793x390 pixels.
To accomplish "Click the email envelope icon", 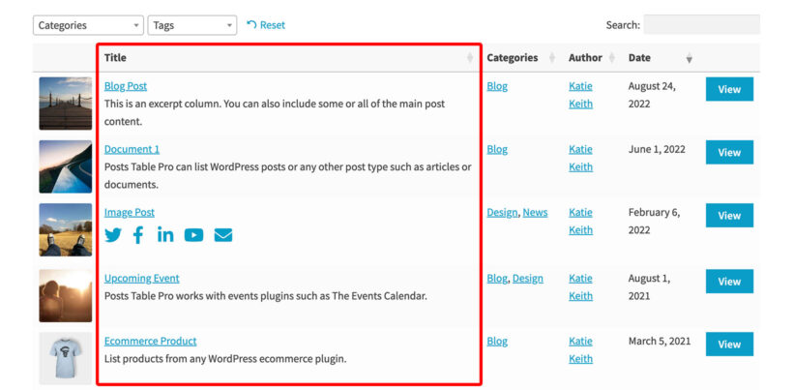I will click(223, 235).
